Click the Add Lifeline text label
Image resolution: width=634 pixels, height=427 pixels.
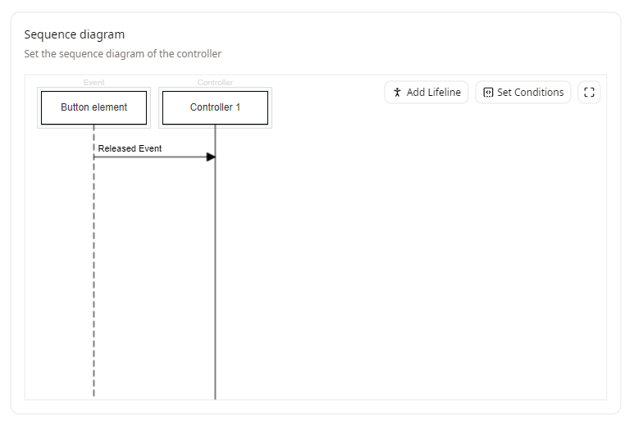433,93
